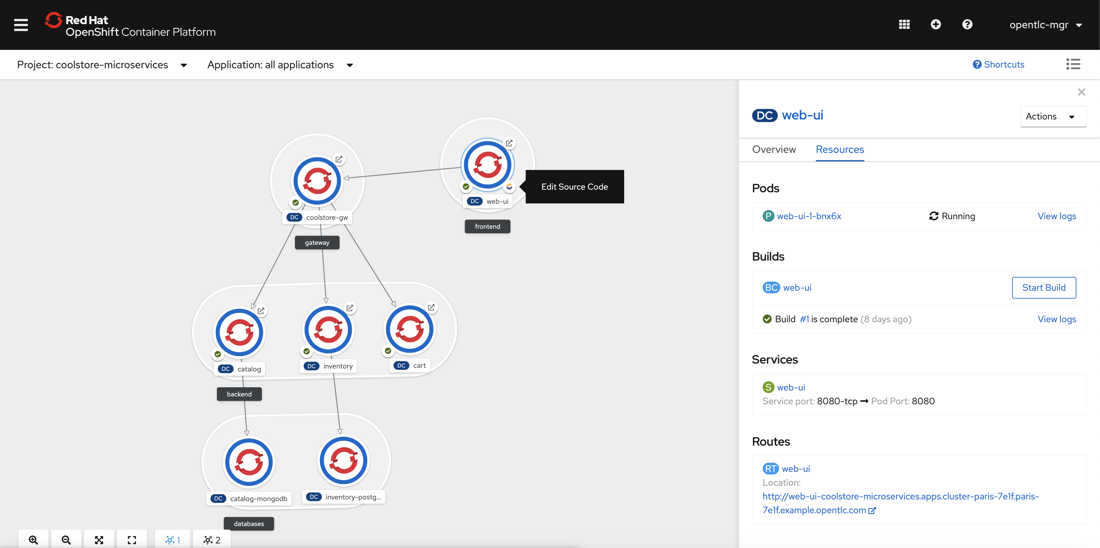
Task: Open the web-ui-1-bnx6x pod link
Action: point(809,216)
